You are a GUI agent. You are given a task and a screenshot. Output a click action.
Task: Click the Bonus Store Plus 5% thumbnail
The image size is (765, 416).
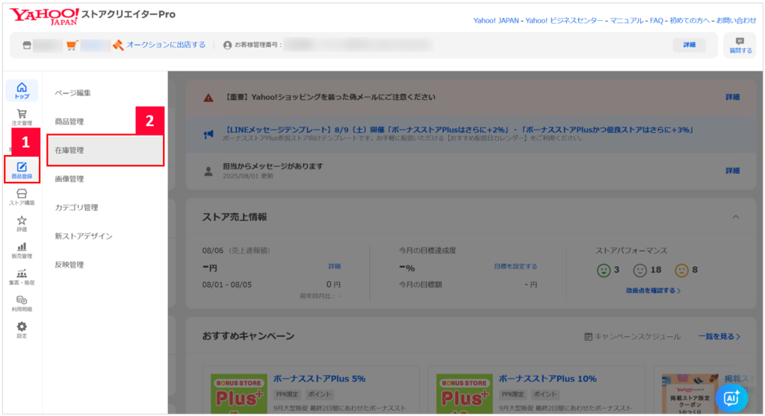(239, 394)
